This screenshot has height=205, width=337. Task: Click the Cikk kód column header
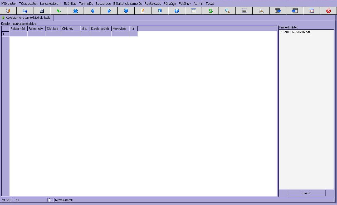(53, 28)
